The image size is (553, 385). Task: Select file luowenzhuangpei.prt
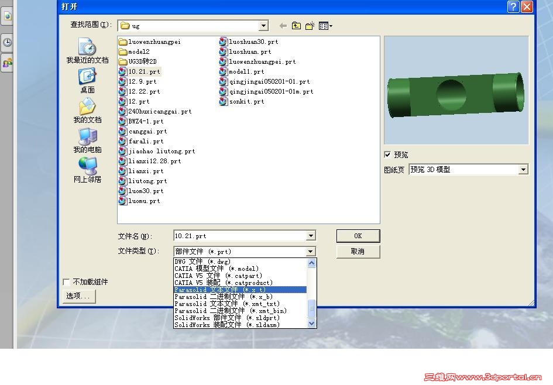pyautogui.click(x=258, y=61)
